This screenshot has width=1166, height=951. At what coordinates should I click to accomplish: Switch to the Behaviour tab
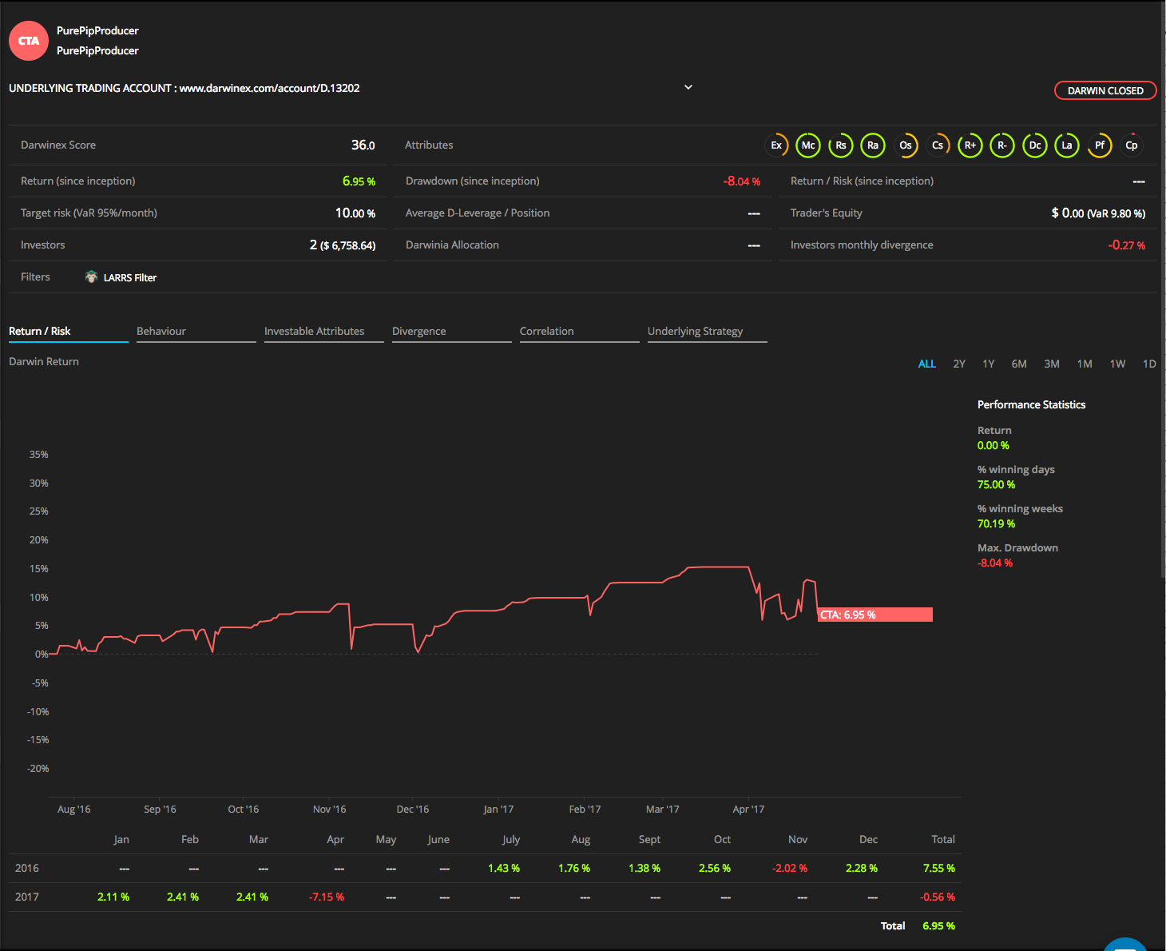[196, 332]
